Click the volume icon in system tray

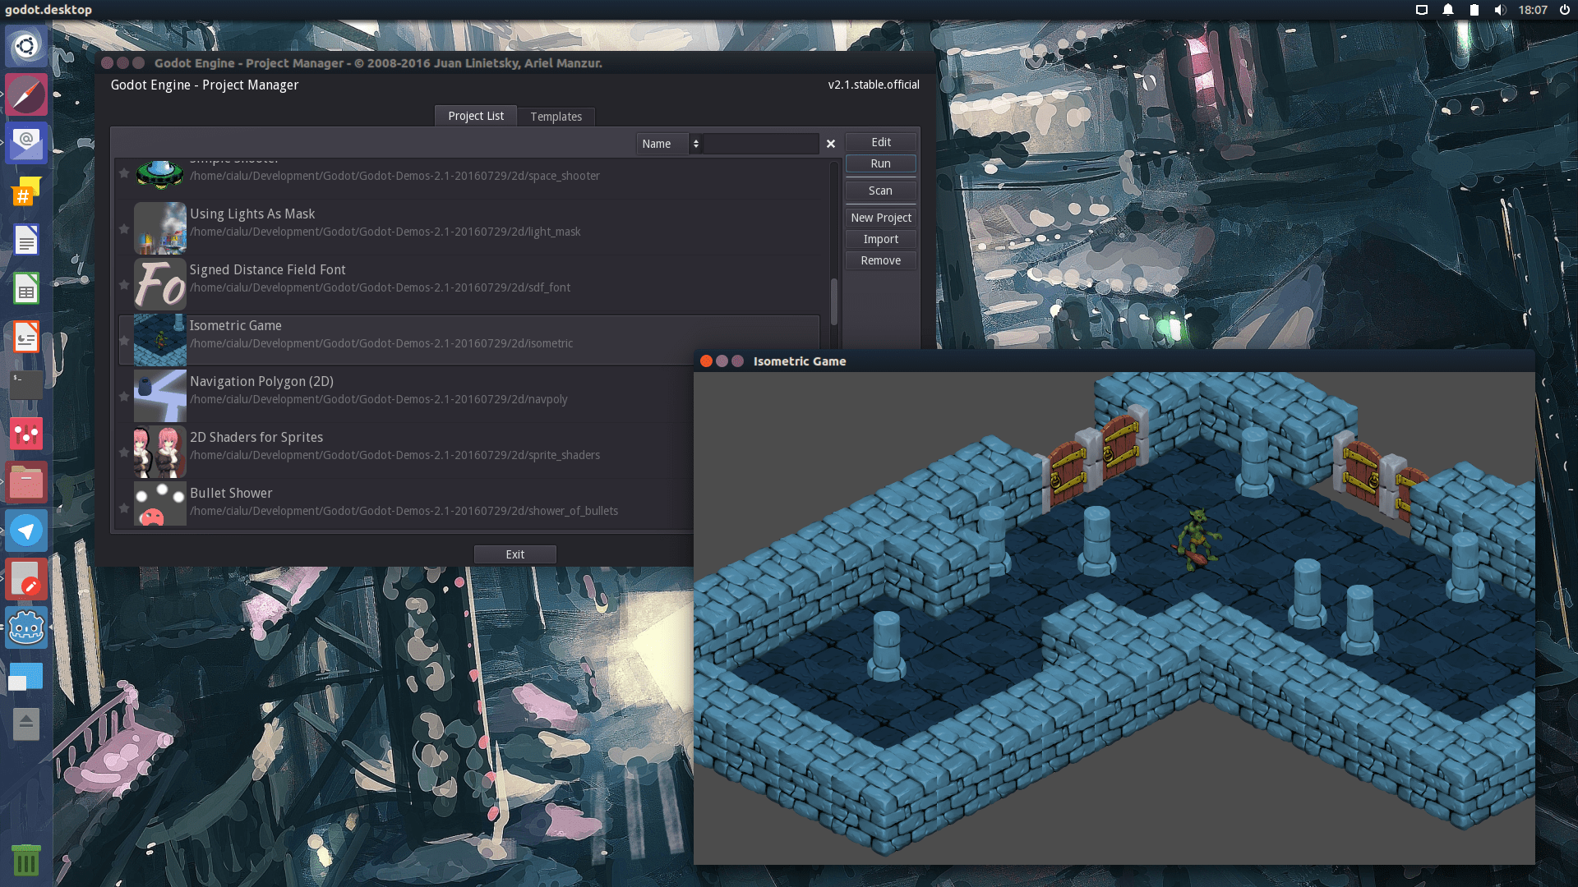[x=1500, y=10]
